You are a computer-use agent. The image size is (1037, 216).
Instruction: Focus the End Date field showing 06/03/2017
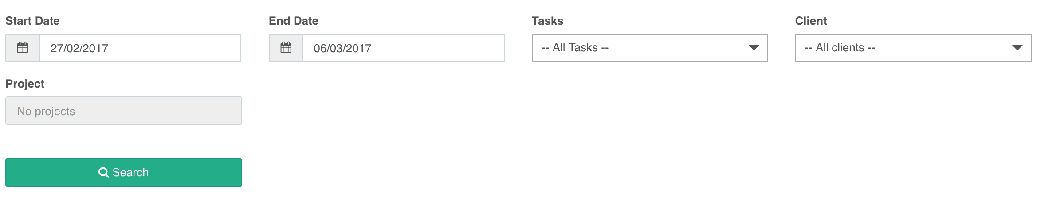[404, 48]
